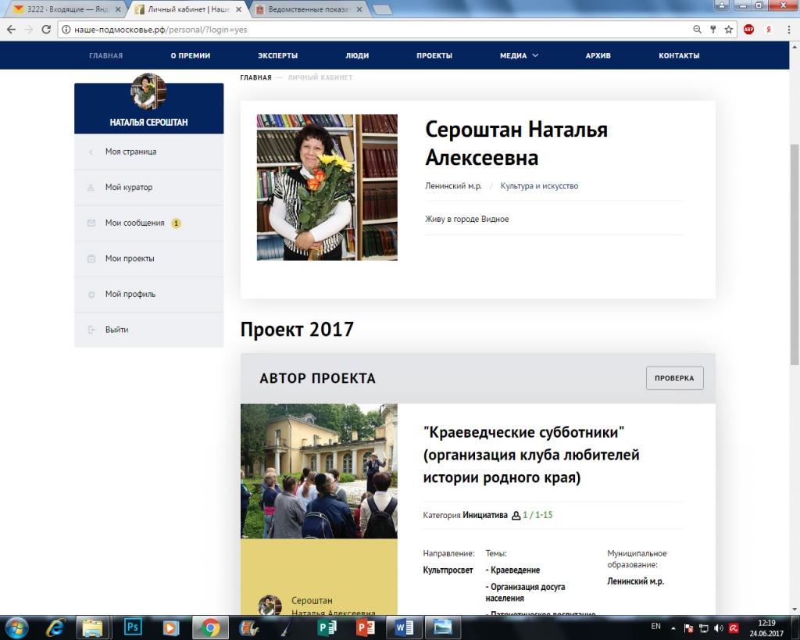Open the Yandex extension icon
The height and width of the screenshot is (640, 800).
coord(769,30)
